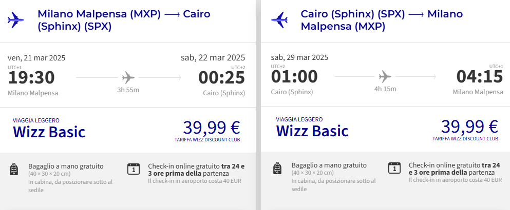Click 'Bagaglio a mano gratuito' in return card
The image size is (510, 210).
[329, 165]
